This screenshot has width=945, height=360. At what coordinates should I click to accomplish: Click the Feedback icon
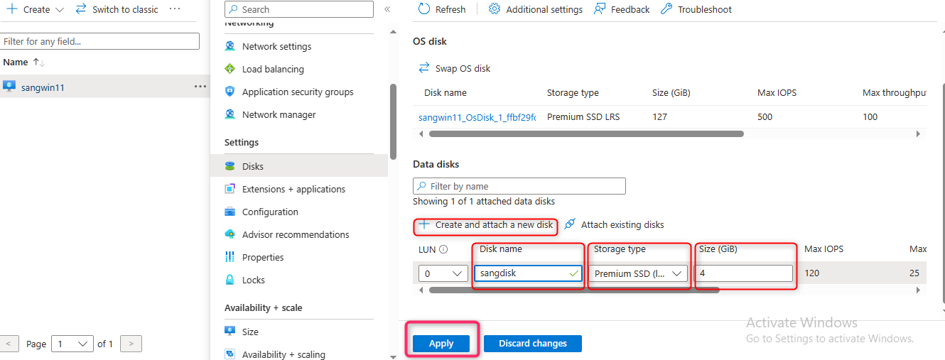[x=600, y=9]
